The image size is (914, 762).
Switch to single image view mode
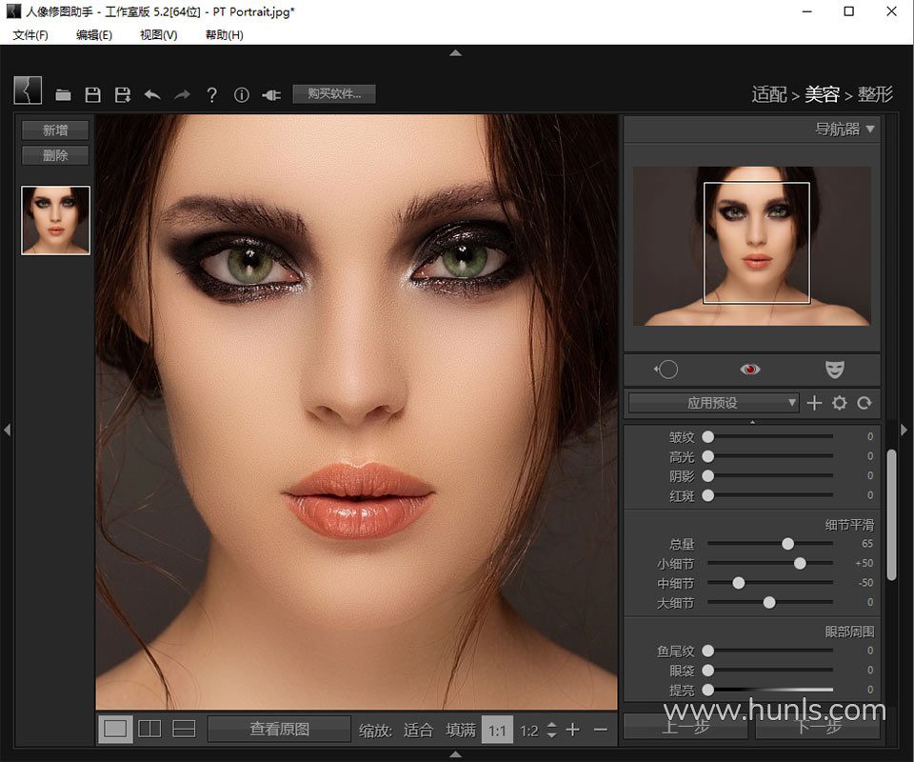pos(115,729)
